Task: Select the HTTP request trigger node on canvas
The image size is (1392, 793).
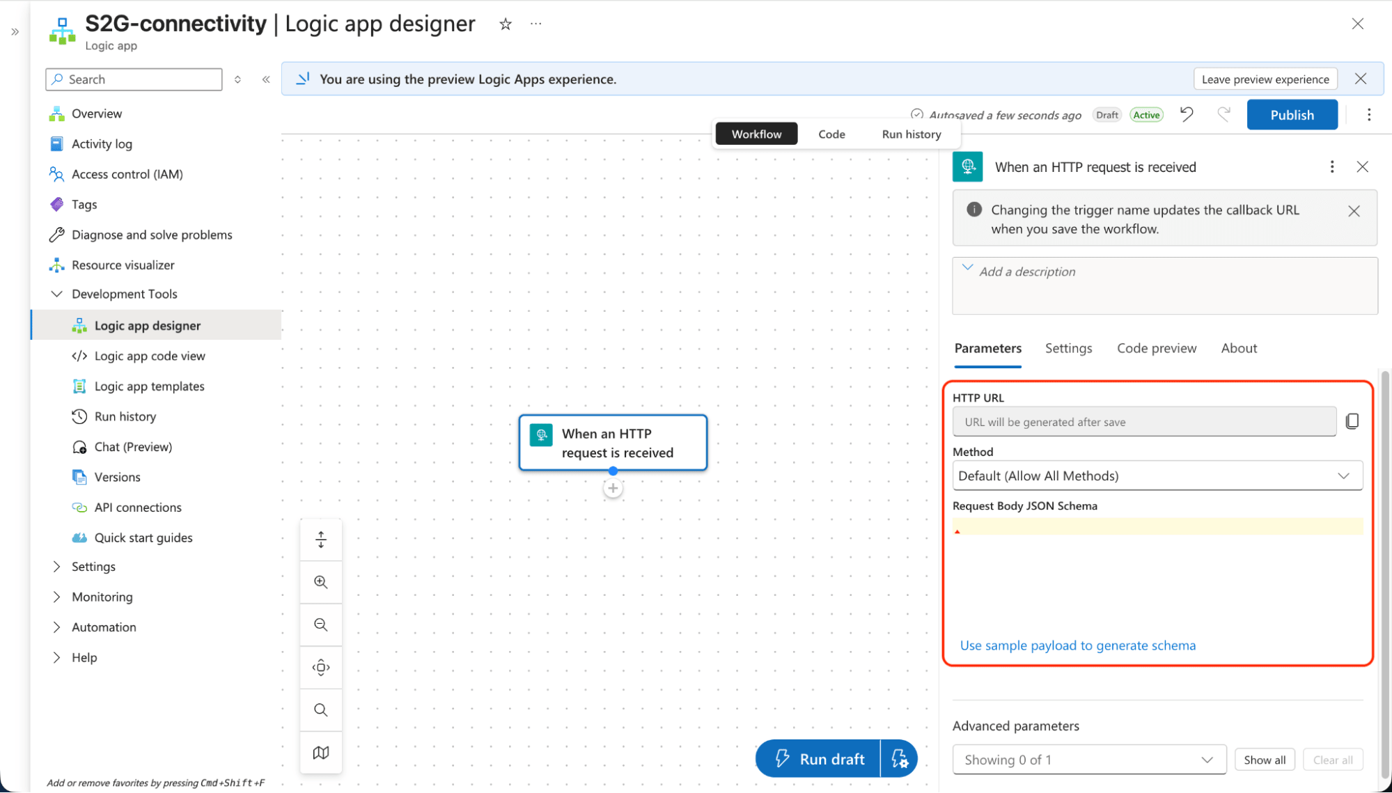Action: (613, 443)
